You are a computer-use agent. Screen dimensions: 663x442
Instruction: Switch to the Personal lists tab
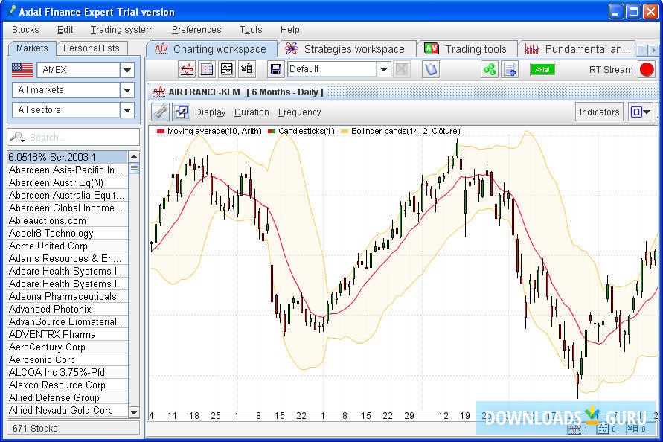[x=91, y=48]
